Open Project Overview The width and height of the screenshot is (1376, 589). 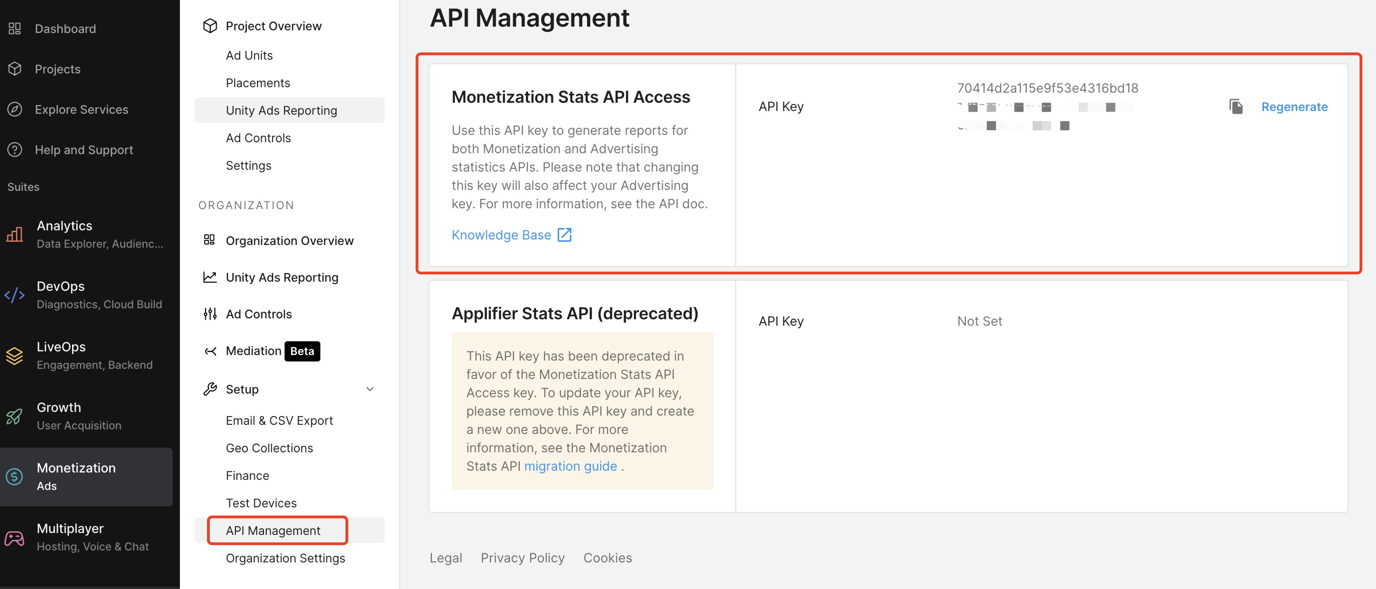click(x=274, y=26)
